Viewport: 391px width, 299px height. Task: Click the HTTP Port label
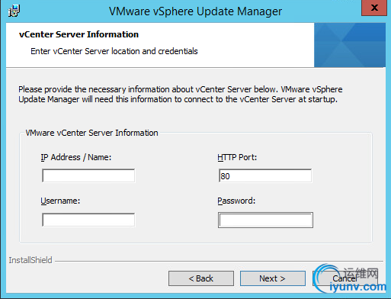click(x=237, y=157)
